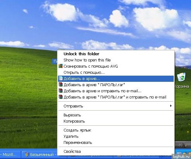This screenshot has height=159, width=191.
Task: Select 'Вырезать' to cut the folder
Action: [72, 115]
